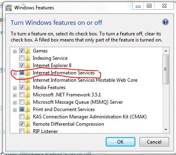Click the Microsoft .NET Framework 3.5.1 folder icon
Screen dimensions: 176x155
[28, 95]
